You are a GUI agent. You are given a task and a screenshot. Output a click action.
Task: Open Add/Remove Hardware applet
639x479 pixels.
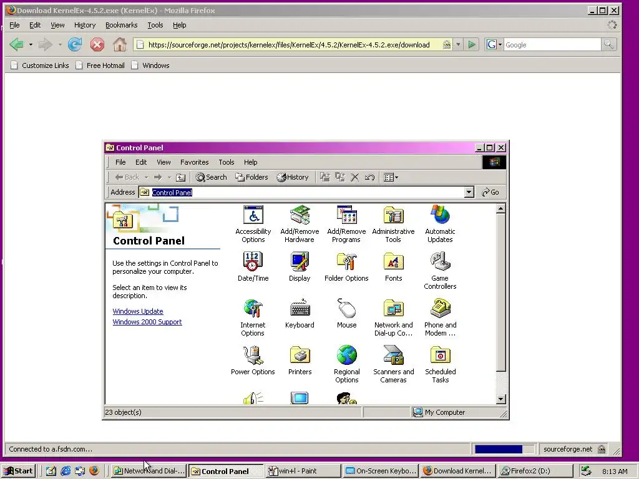pos(300,224)
